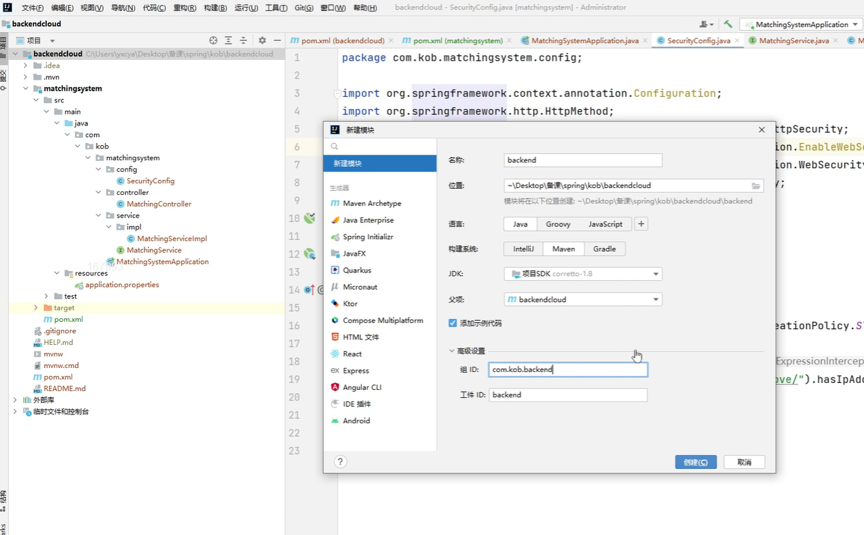Click the help question mark button

click(341, 461)
